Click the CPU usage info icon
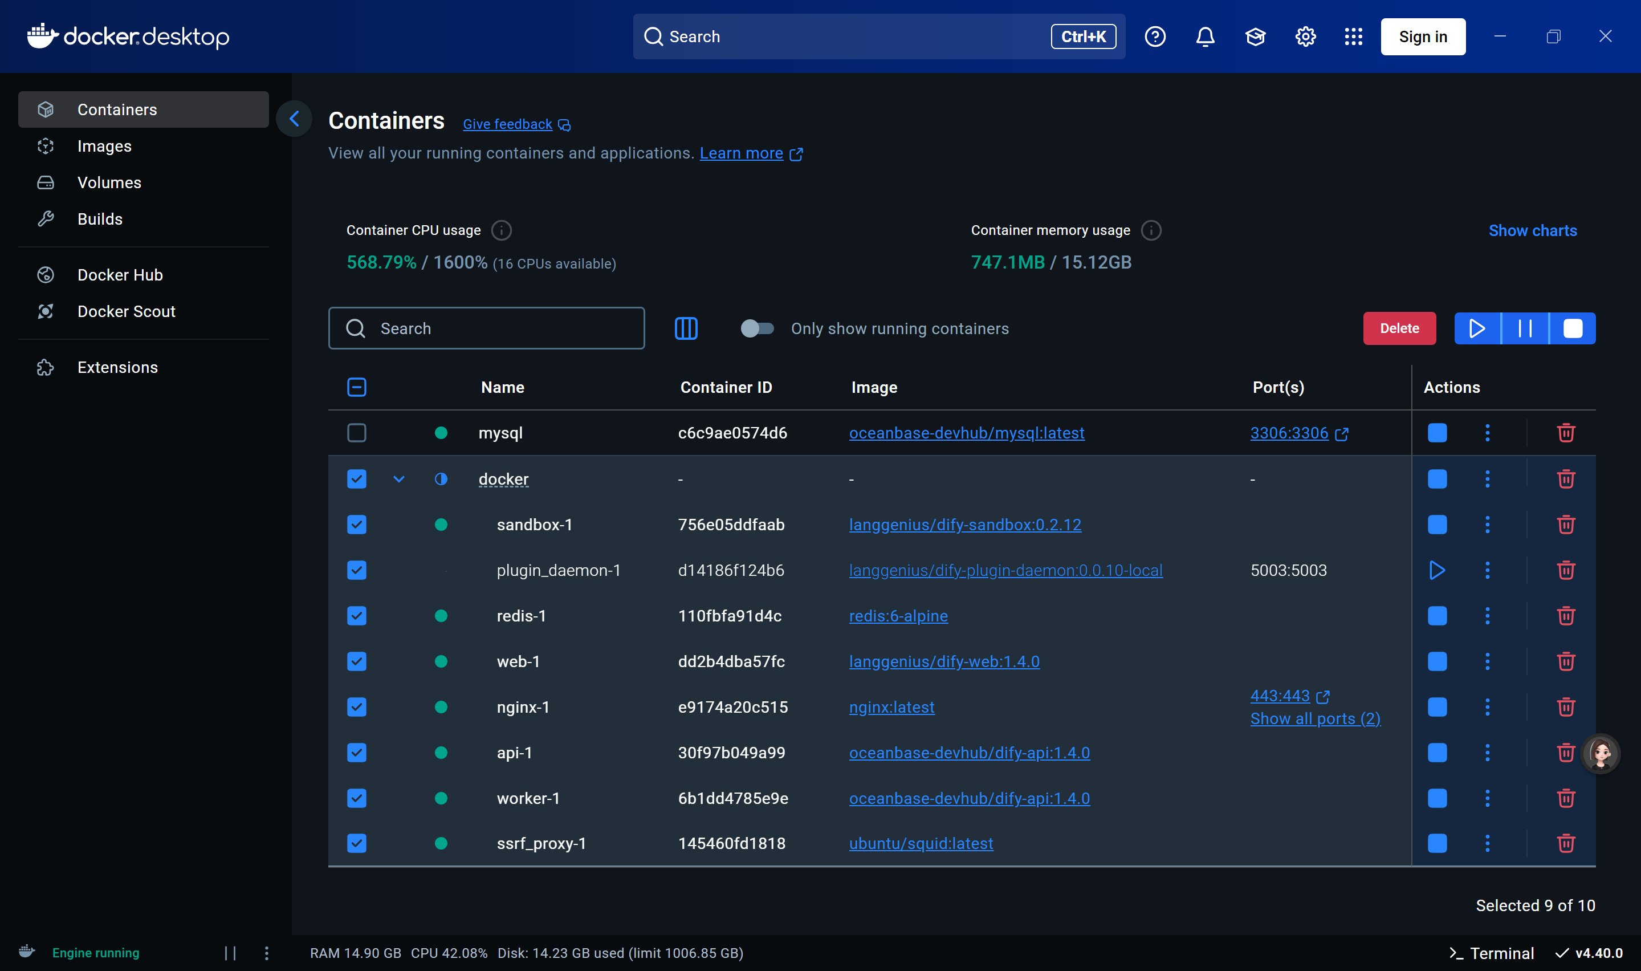 coord(501,230)
